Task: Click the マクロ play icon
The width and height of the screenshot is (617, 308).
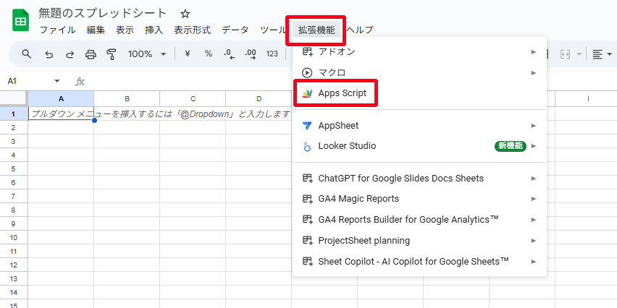Action: tap(307, 73)
